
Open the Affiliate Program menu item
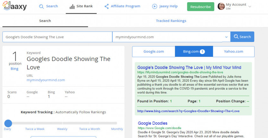coord(125,6)
